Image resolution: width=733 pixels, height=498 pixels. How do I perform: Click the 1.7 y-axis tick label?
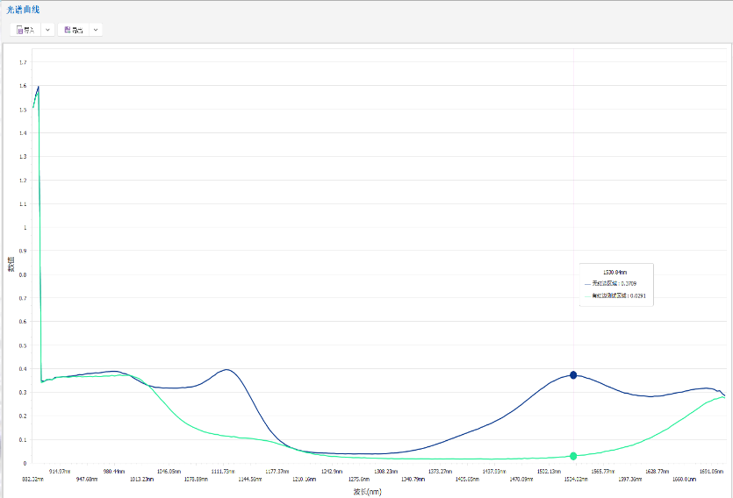coord(23,62)
